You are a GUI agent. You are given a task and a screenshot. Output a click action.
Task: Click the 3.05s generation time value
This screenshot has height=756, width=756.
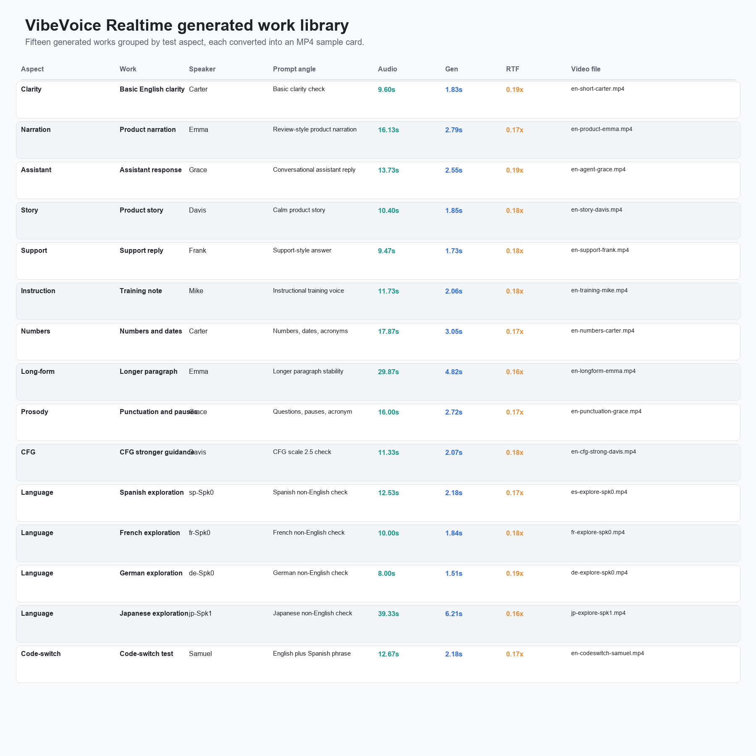pyautogui.click(x=454, y=332)
